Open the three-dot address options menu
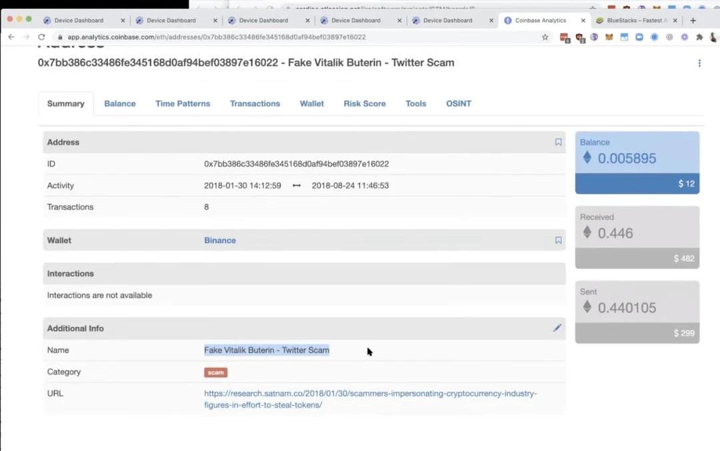 [699, 63]
